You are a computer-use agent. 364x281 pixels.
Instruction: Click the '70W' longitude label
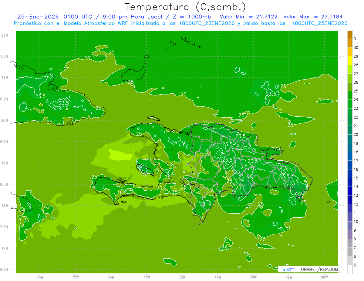(253, 277)
